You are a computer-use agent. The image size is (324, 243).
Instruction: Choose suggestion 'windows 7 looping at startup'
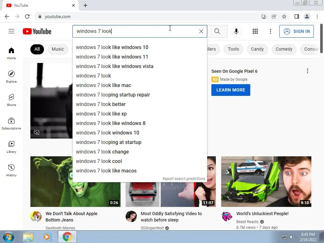[140, 142]
